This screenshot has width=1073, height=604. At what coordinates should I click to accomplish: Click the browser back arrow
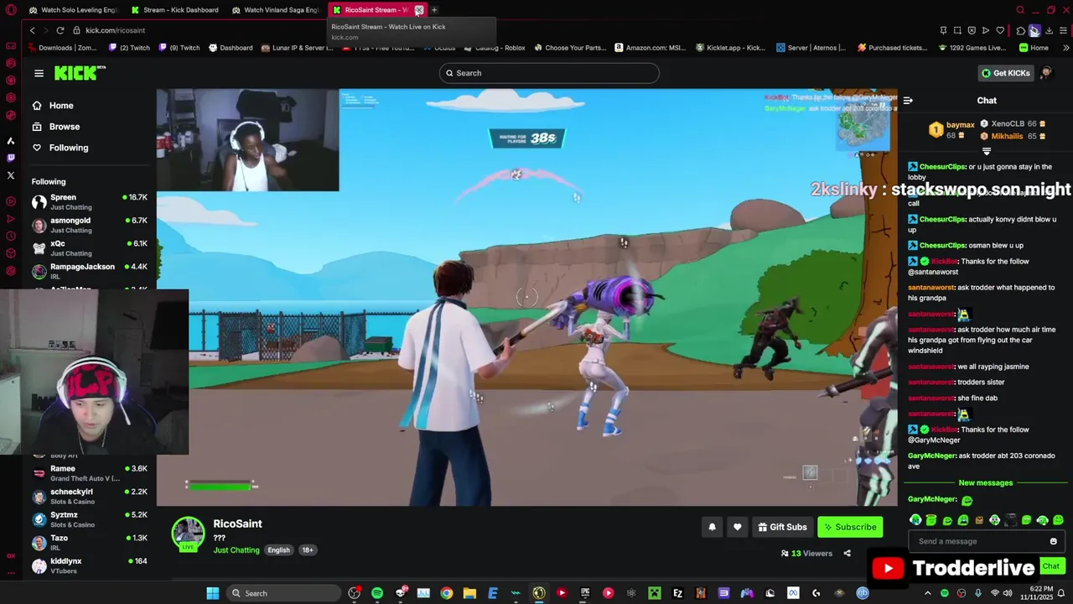pyautogui.click(x=32, y=30)
